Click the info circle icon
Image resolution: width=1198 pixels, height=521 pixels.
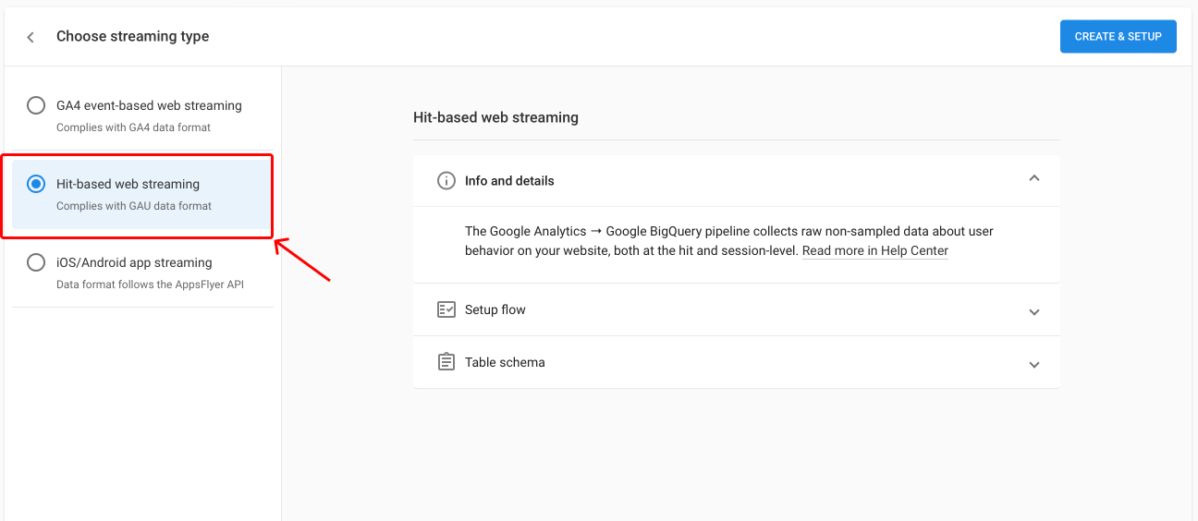pyautogui.click(x=446, y=180)
